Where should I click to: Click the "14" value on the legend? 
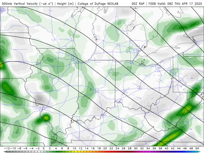tap(87, 148)
